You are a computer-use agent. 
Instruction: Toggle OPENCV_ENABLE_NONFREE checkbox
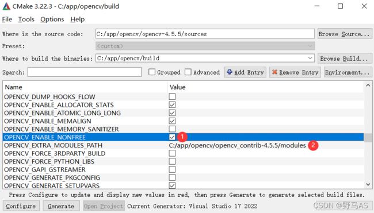pos(172,137)
